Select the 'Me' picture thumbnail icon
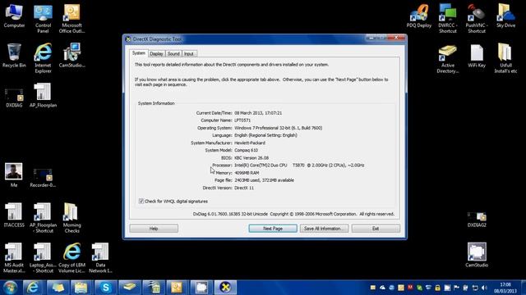This screenshot has height=295, width=526. click(14, 175)
